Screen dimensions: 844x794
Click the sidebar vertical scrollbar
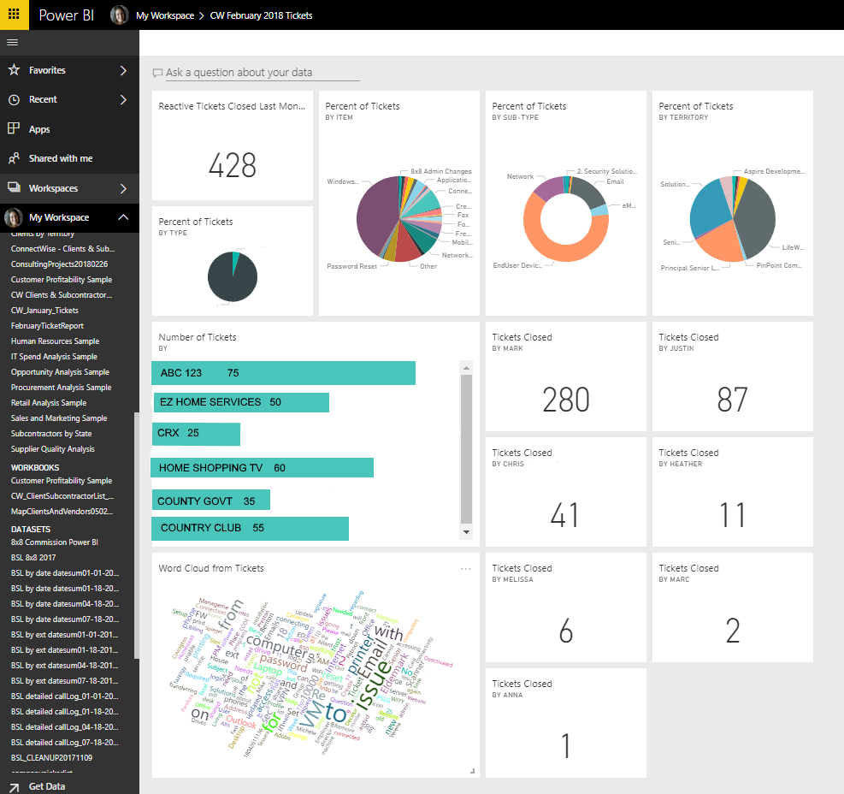137,536
